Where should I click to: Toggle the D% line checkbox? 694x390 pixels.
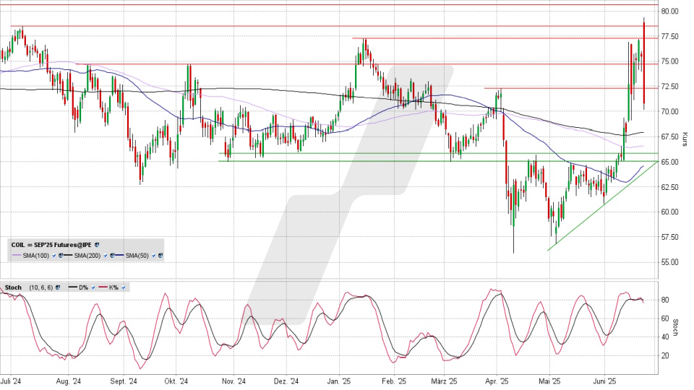93,287
